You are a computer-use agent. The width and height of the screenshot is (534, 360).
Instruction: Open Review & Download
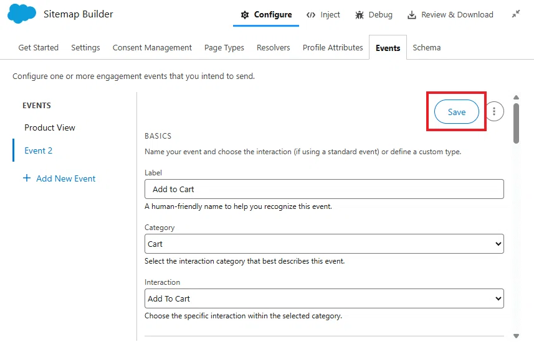pyautogui.click(x=451, y=15)
